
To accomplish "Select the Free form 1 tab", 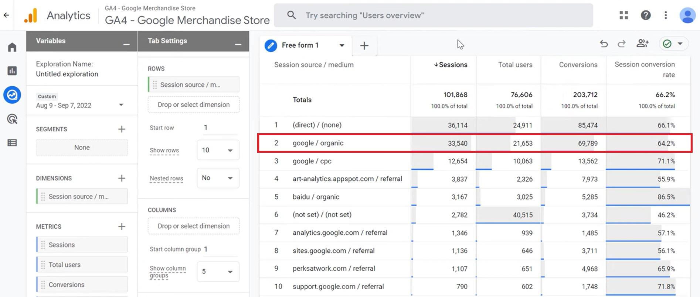I will (305, 45).
